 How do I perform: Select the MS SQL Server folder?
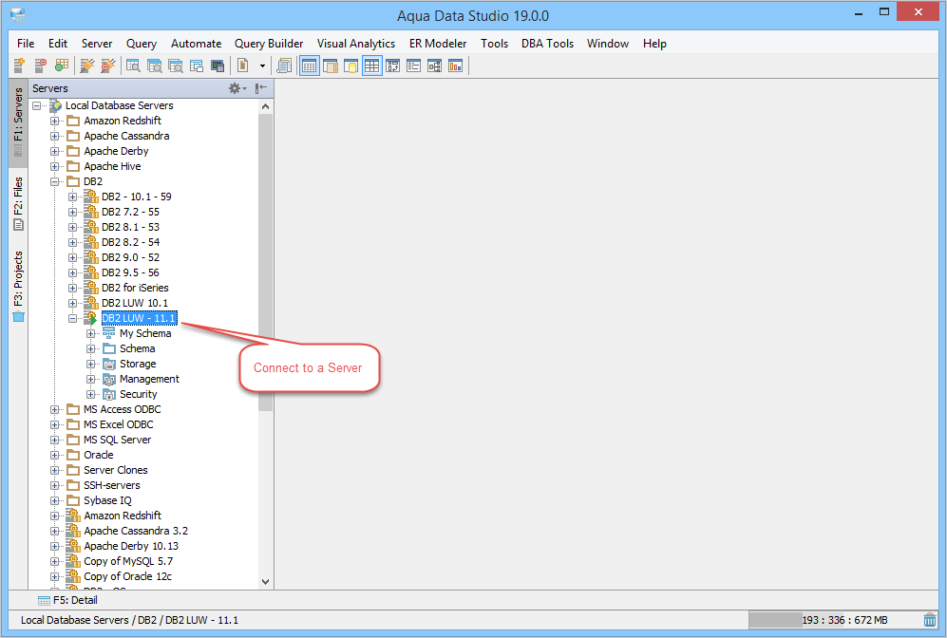pyautogui.click(x=117, y=440)
